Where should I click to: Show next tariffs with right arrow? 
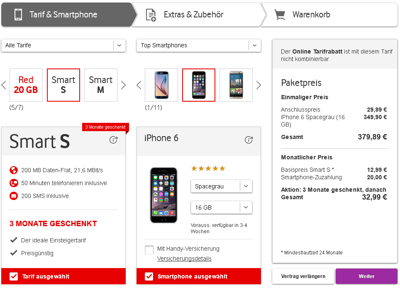(124, 85)
